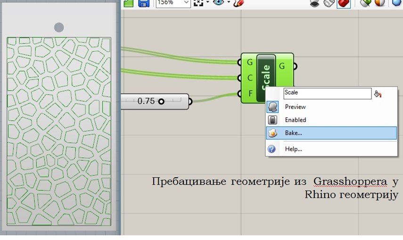403x240 pixels.
Task: Open the orange-white sphere preview settings
Action: [x=380, y=3]
